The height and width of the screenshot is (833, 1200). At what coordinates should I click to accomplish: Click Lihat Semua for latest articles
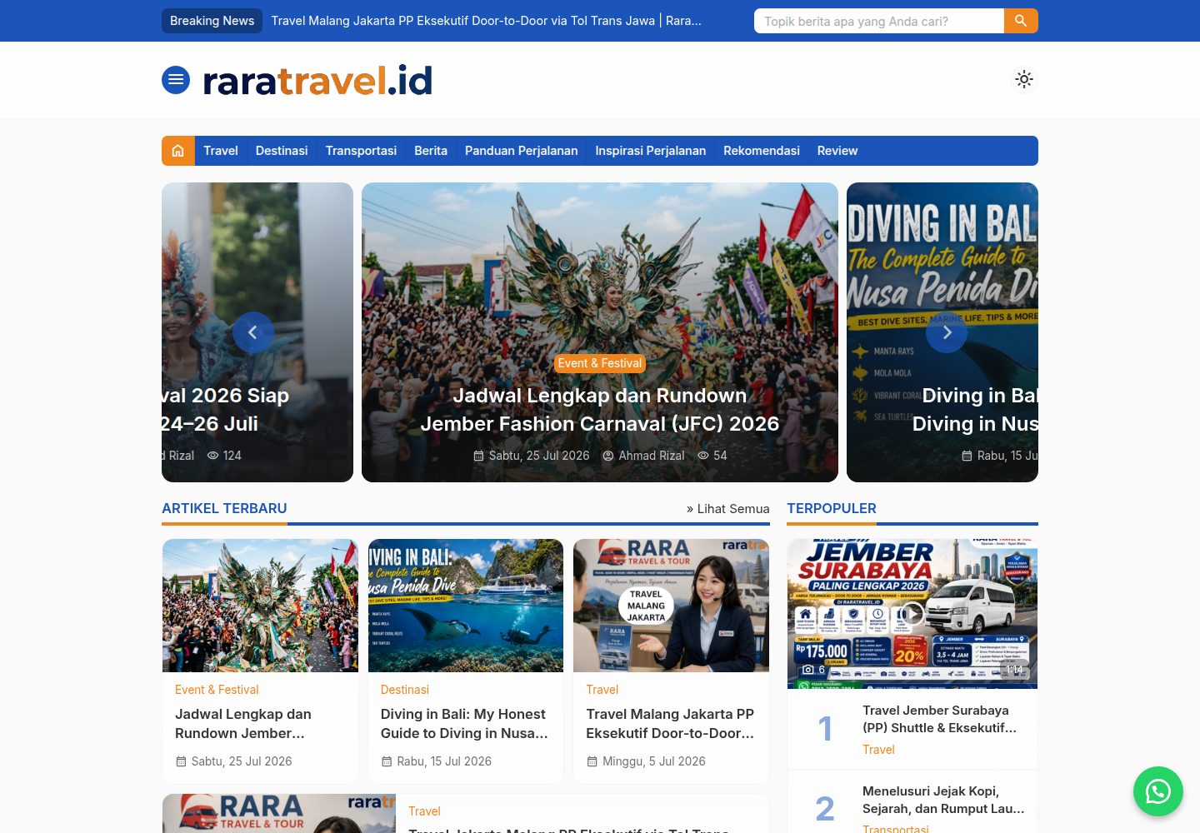tap(728, 509)
